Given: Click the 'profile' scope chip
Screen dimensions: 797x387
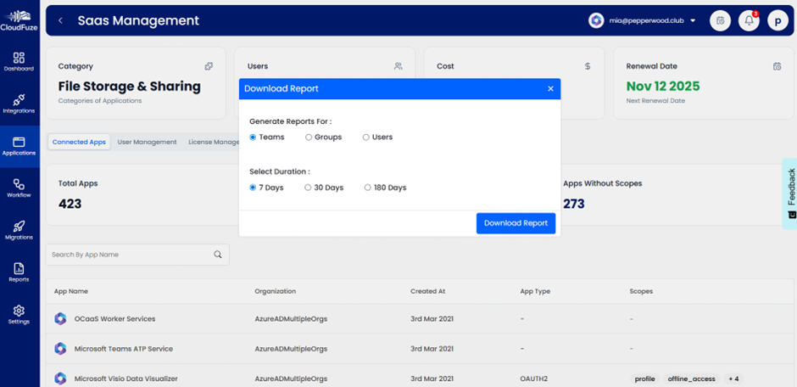Looking at the screenshot, I should point(645,379).
